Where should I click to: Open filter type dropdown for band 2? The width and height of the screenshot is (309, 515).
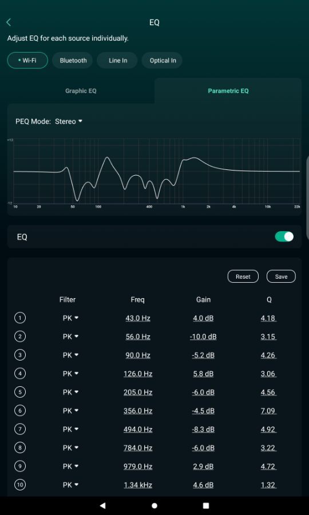coord(70,336)
